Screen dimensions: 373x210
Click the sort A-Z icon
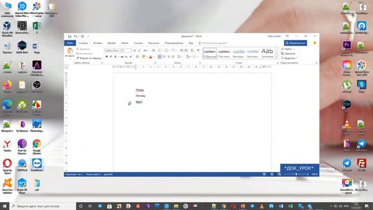(x=192, y=51)
